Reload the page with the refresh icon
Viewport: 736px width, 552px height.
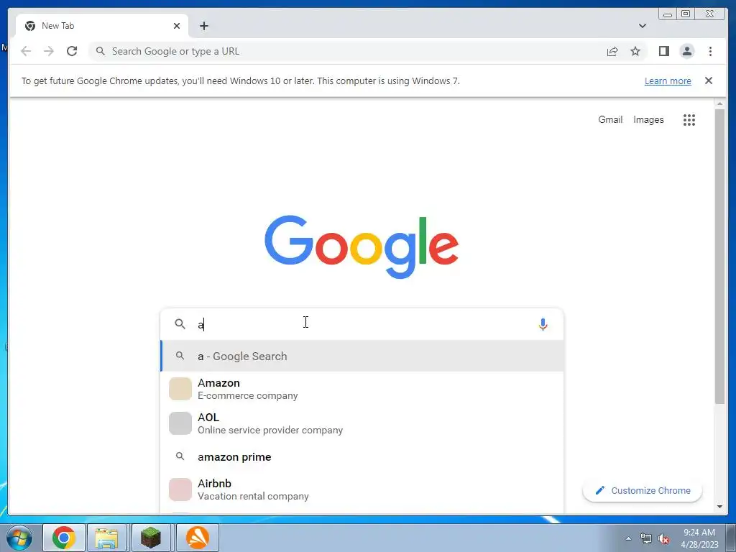click(72, 51)
